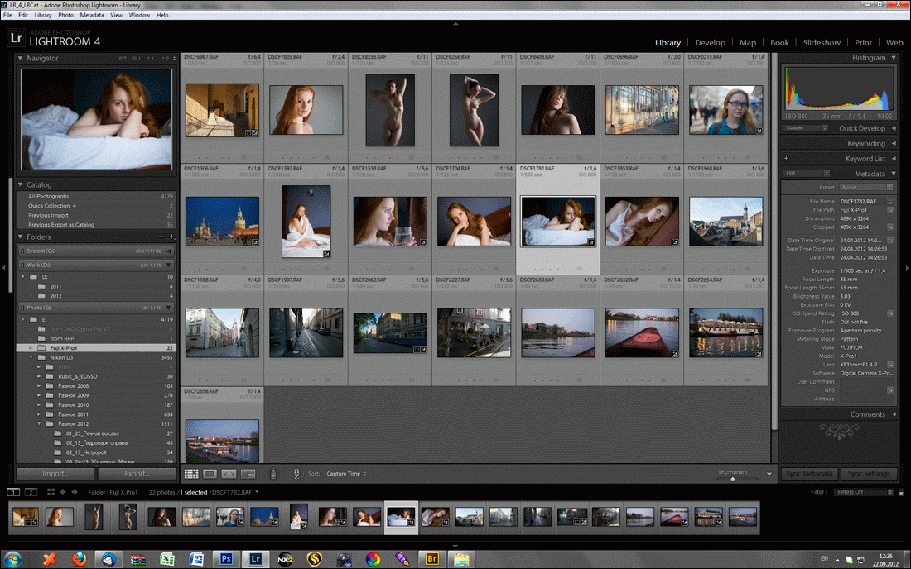Click the plus icon in Folders panel
Viewport: 911px width, 569px height.
click(x=171, y=237)
